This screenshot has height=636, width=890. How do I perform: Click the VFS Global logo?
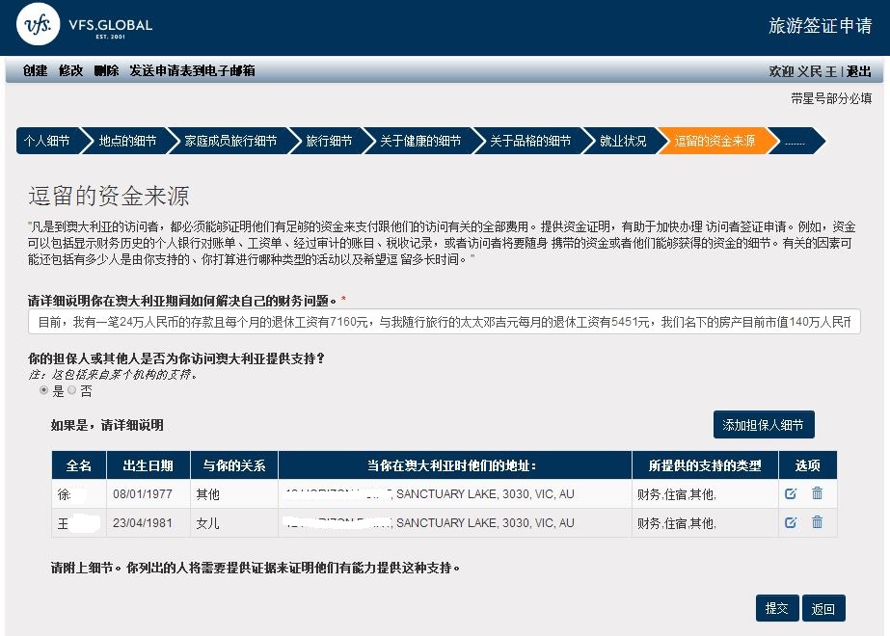pos(84,27)
